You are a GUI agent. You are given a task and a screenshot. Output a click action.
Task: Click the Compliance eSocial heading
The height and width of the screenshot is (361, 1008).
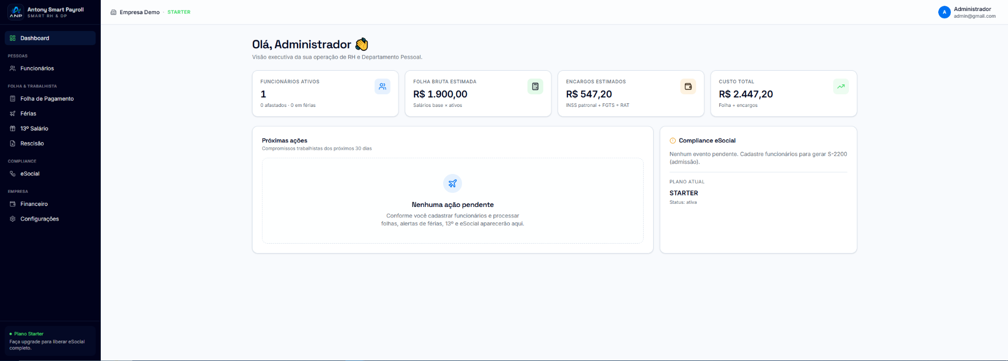click(x=707, y=140)
